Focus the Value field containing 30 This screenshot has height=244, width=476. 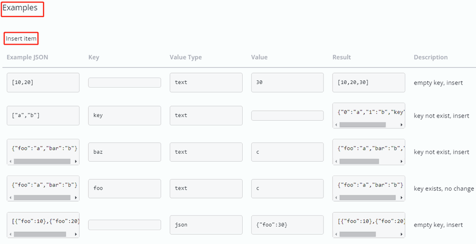coord(287,82)
